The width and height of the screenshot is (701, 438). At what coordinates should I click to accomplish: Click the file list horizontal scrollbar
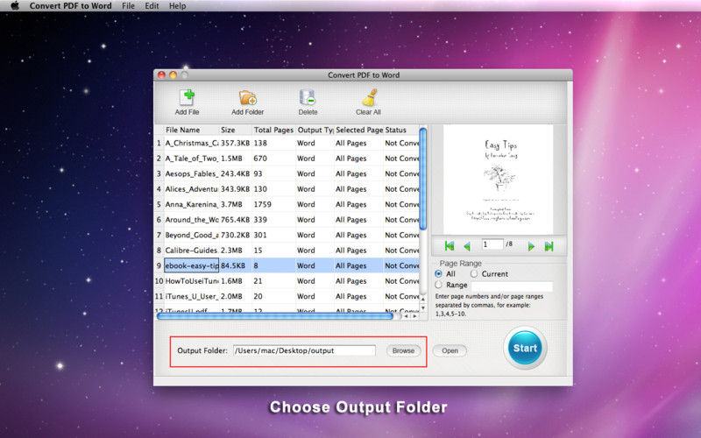(x=275, y=316)
